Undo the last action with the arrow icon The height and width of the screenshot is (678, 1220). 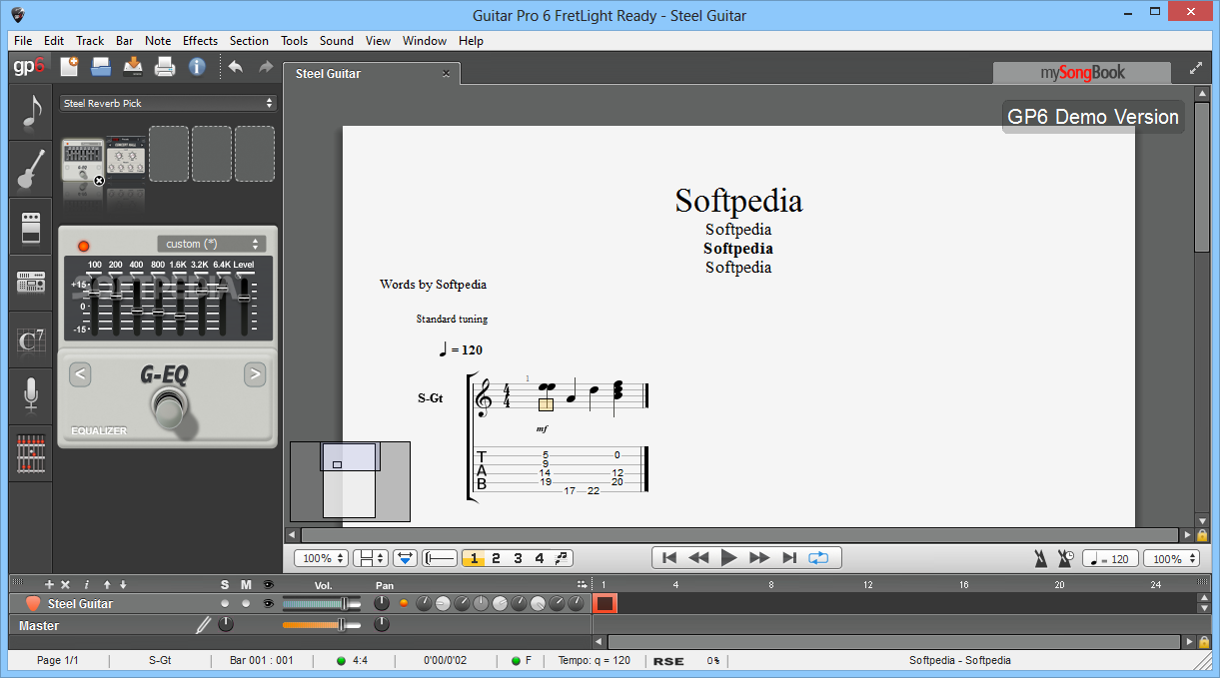[236, 67]
